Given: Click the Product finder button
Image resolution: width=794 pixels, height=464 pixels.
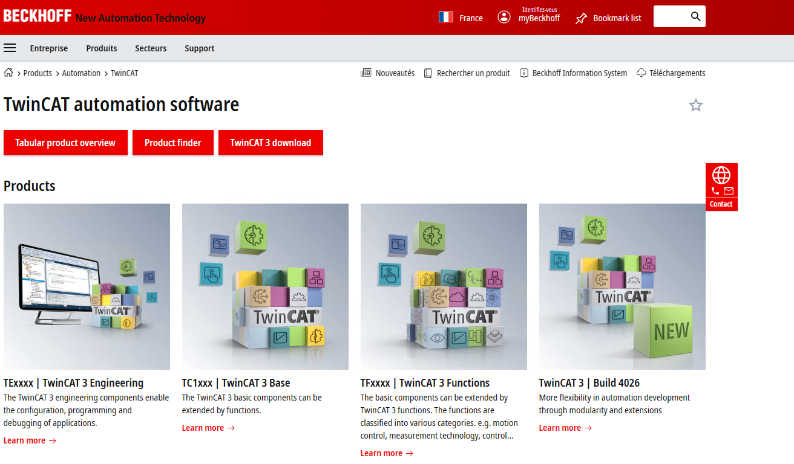Looking at the screenshot, I should (173, 143).
